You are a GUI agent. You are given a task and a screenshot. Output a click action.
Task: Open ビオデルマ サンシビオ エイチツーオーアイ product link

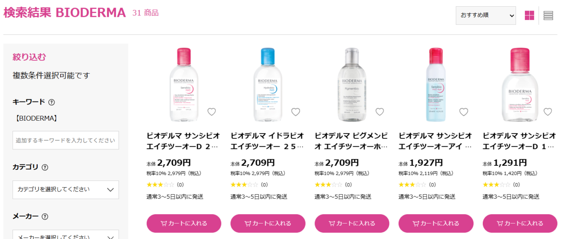tap(436, 141)
